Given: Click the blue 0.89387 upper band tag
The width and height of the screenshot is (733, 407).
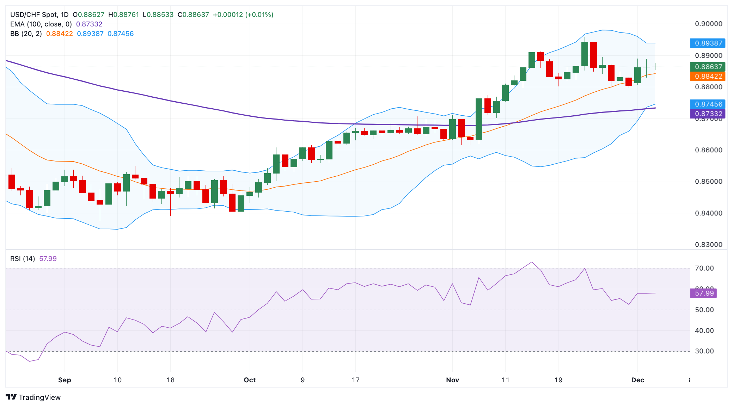Looking at the screenshot, I should (708, 43).
